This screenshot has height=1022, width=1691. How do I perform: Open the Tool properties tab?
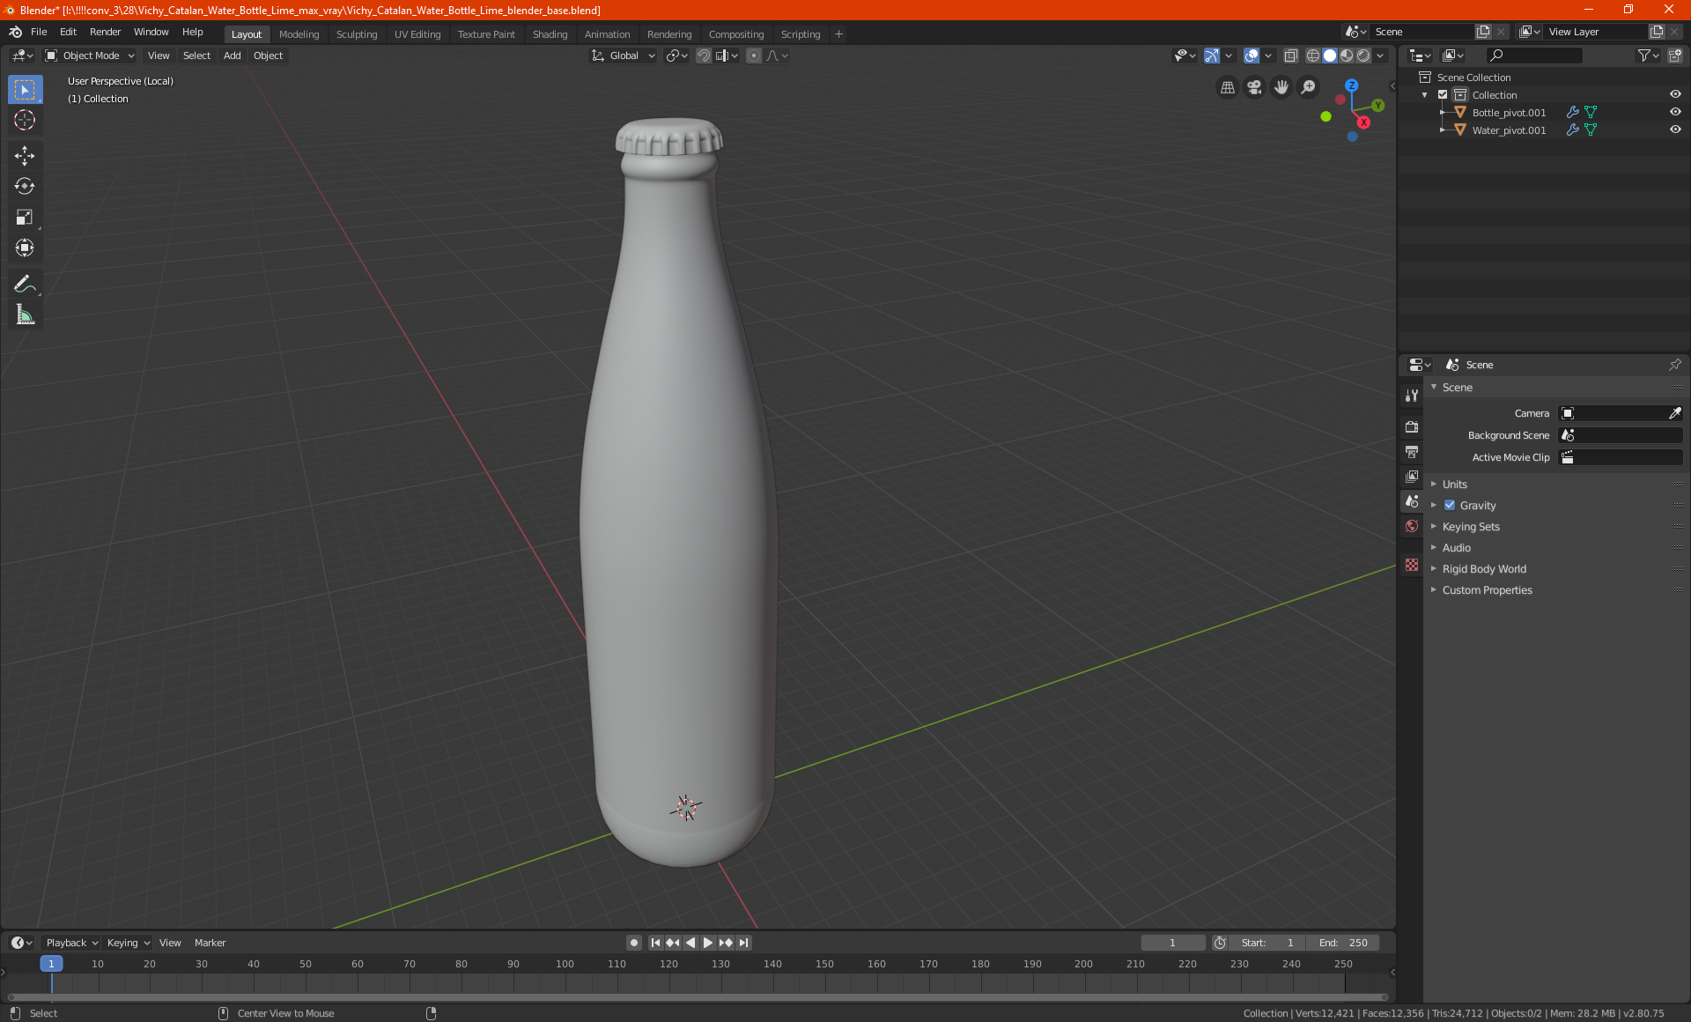point(1412,396)
